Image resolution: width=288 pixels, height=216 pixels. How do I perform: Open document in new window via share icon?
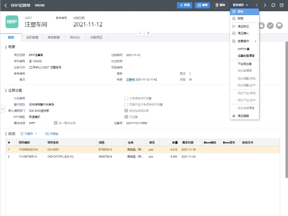coord(282,5)
